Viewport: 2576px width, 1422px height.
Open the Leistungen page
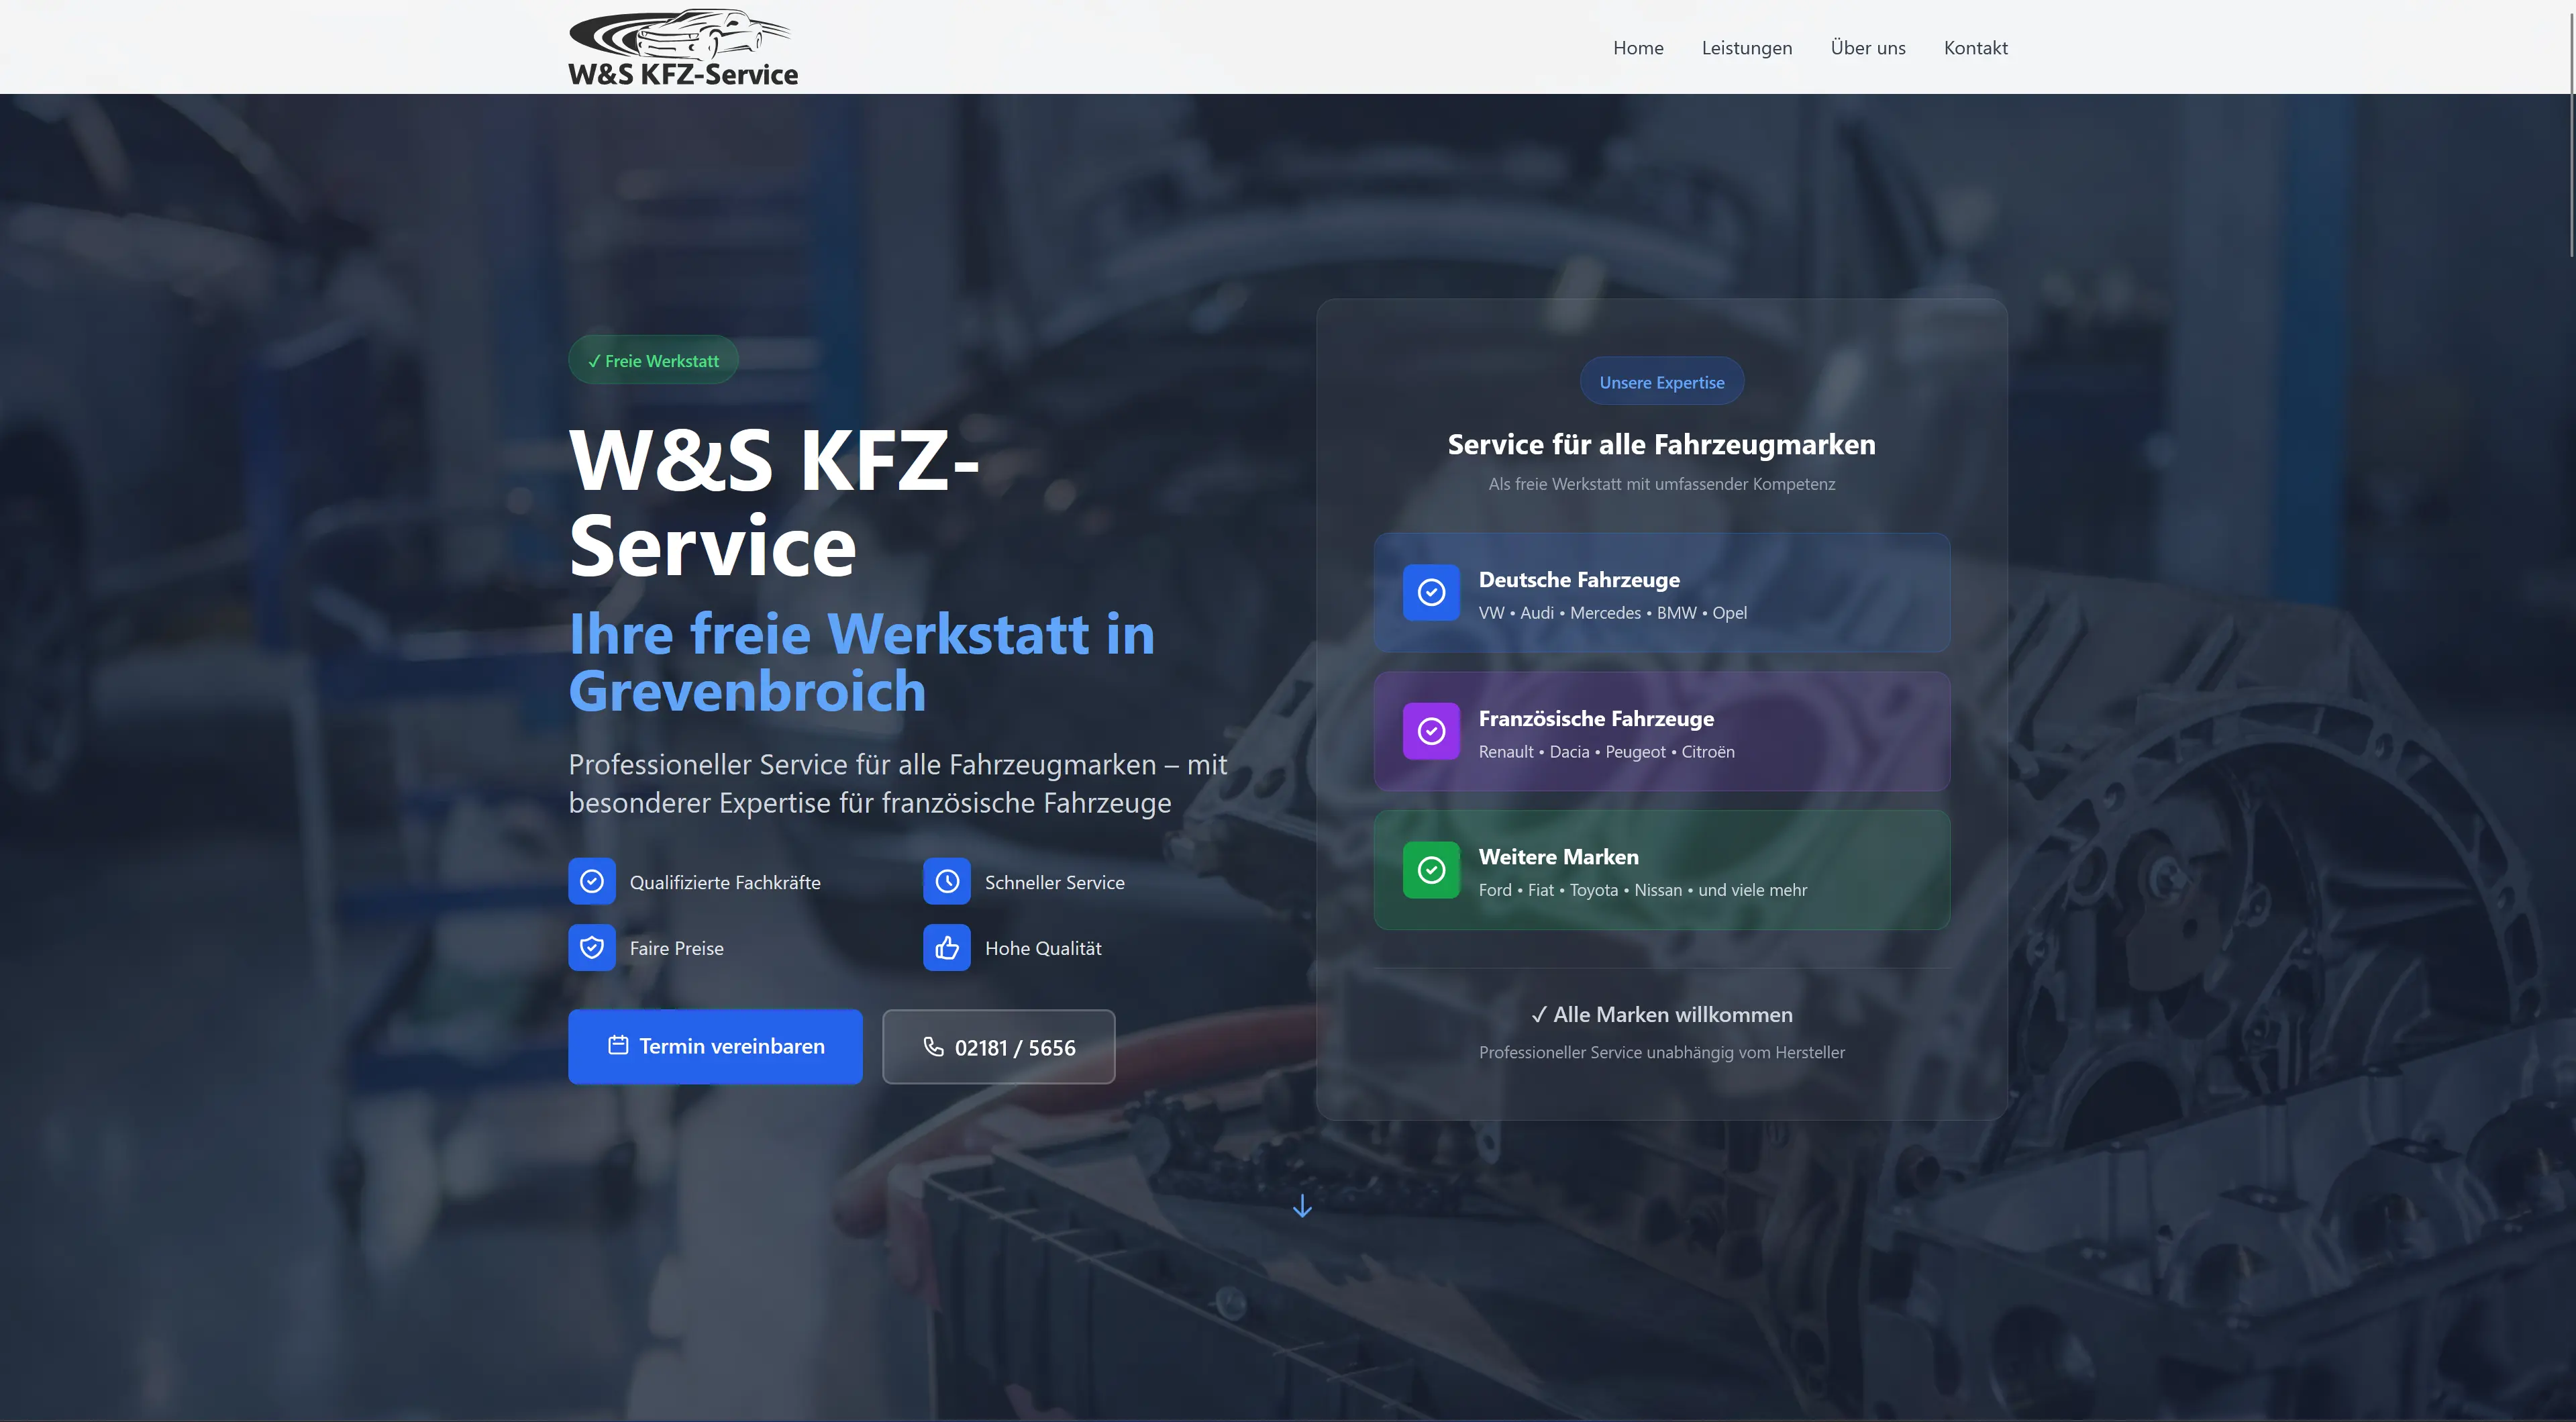1746,47
